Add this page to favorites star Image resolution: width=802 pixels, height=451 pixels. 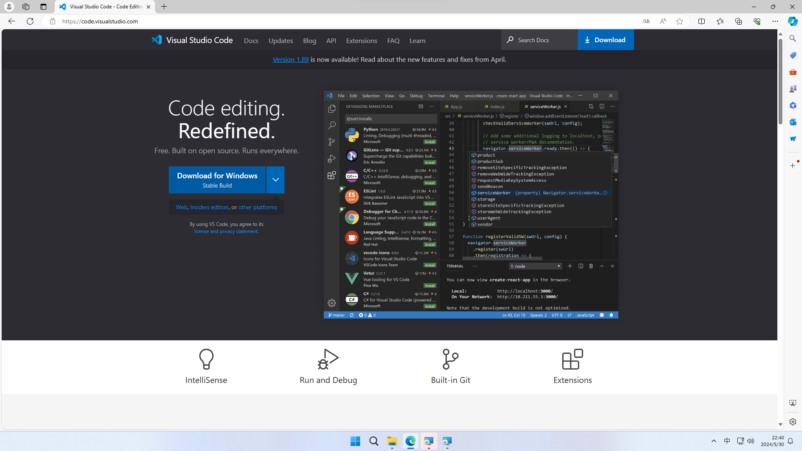pyautogui.click(x=680, y=21)
